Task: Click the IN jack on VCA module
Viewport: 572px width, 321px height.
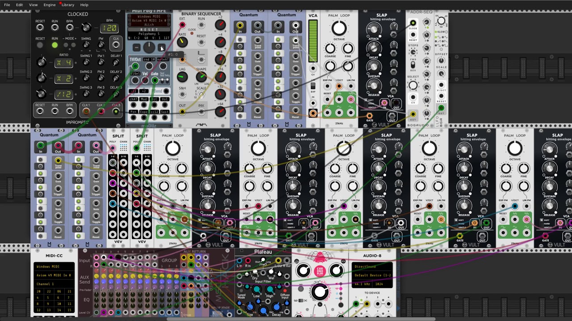Action: (313, 103)
